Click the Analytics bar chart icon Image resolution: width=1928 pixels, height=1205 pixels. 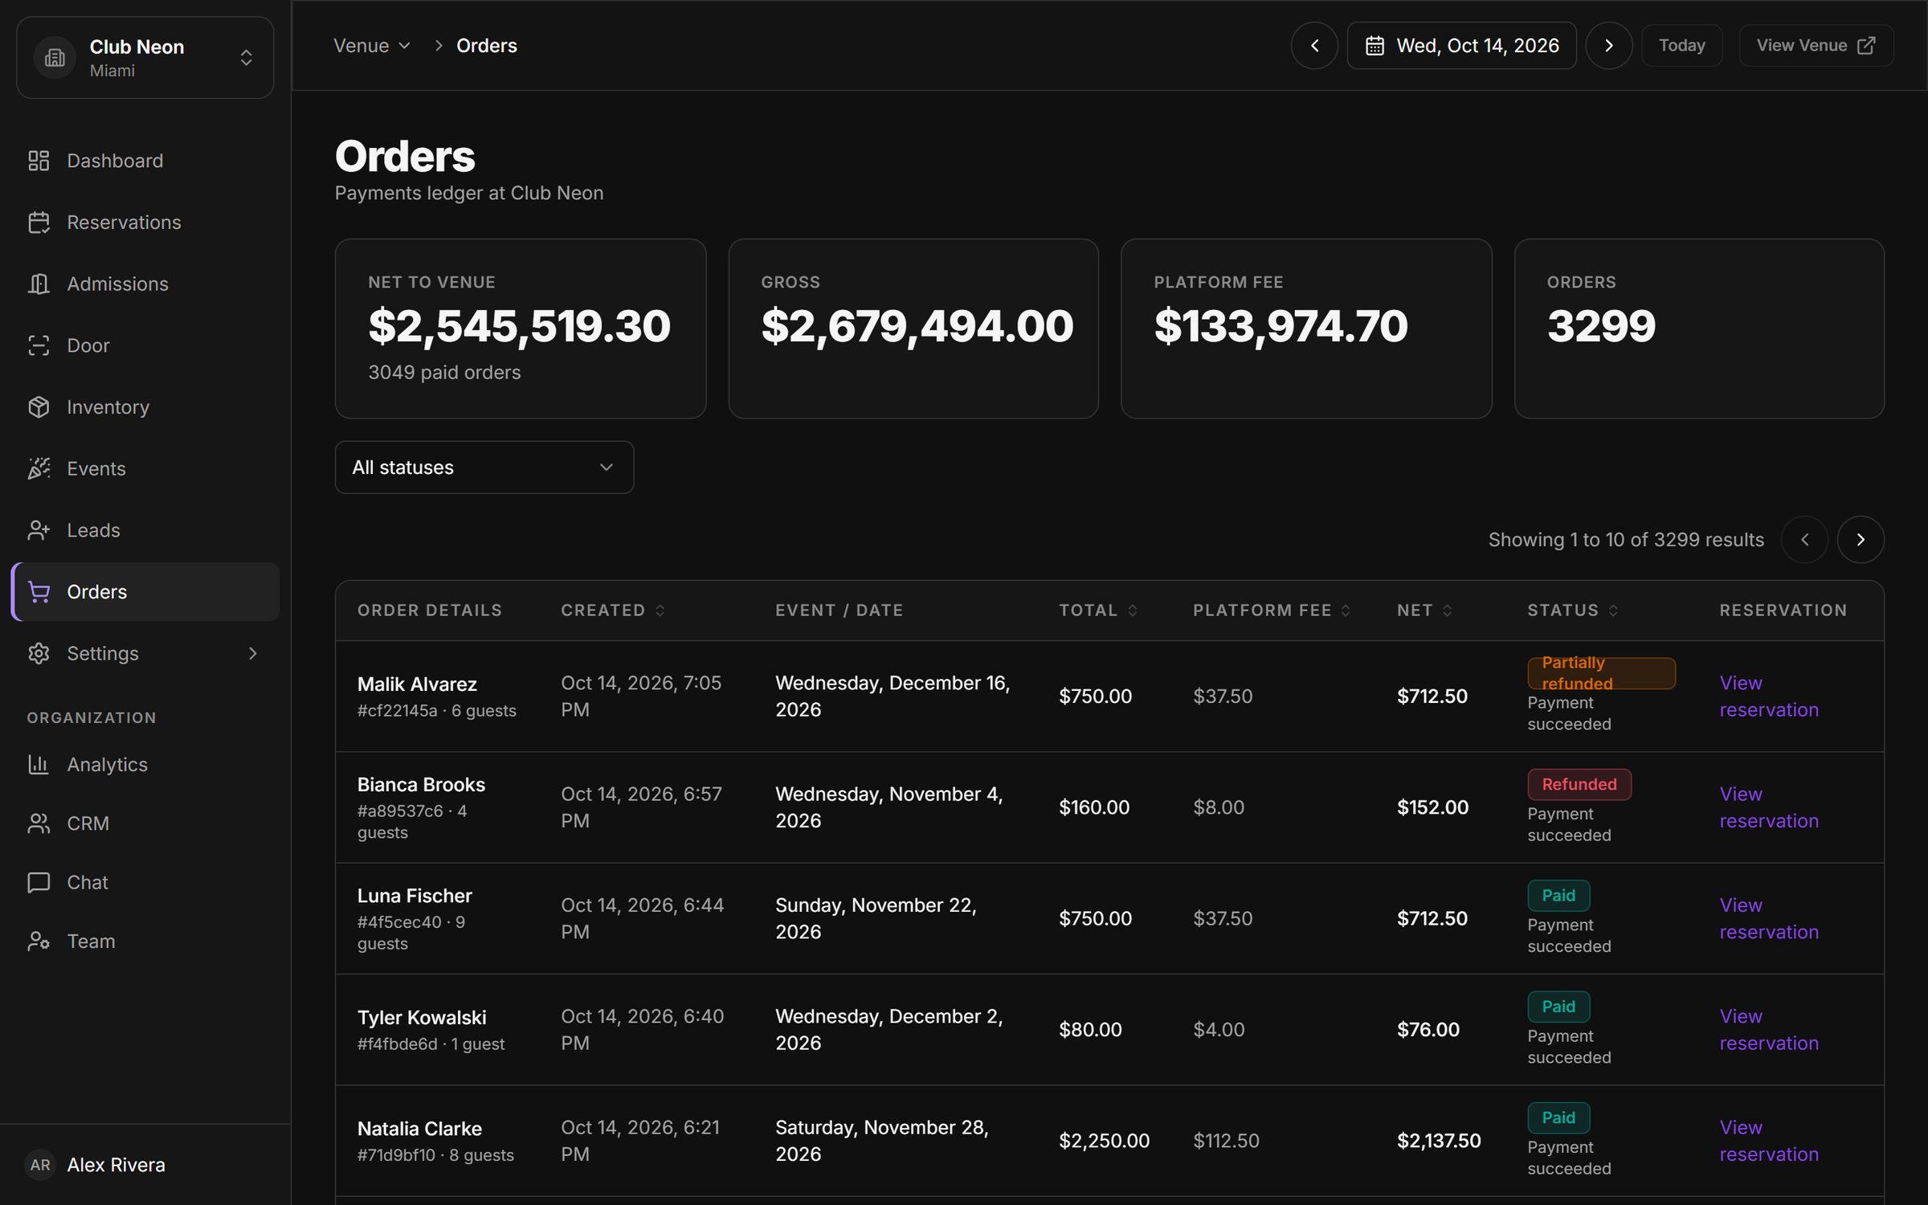(x=39, y=765)
